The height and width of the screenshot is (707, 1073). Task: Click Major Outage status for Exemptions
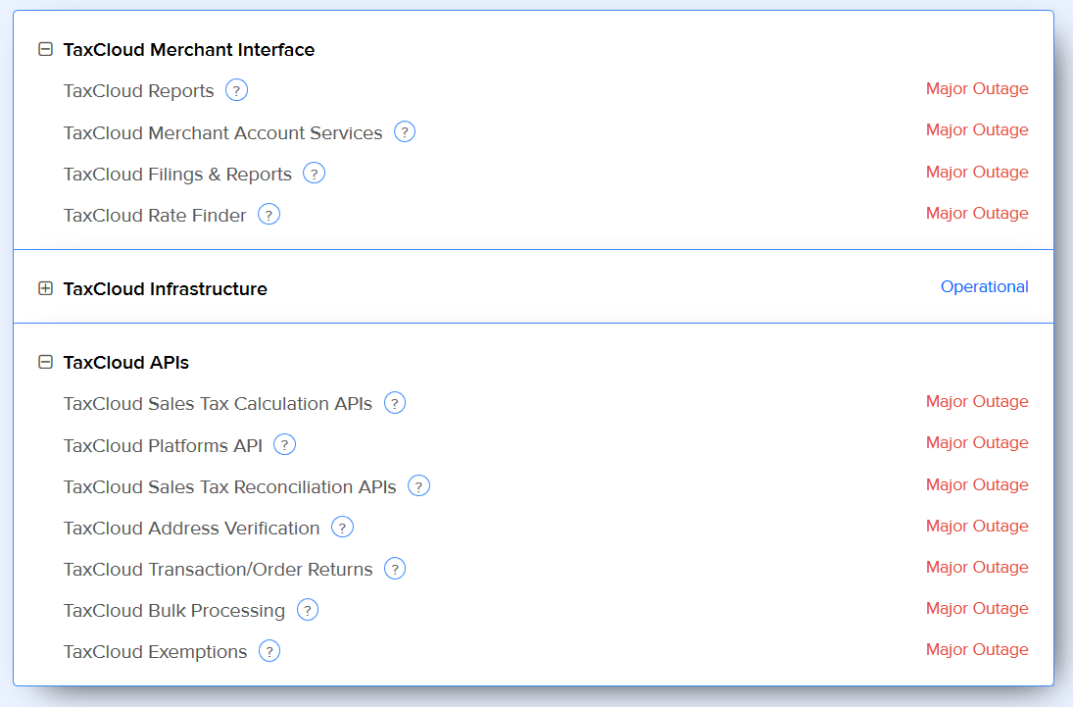click(x=976, y=649)
